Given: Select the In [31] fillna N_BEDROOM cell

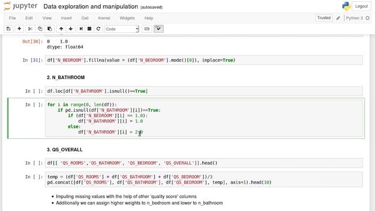Looking at the screenshot, I should pos(204,60).
